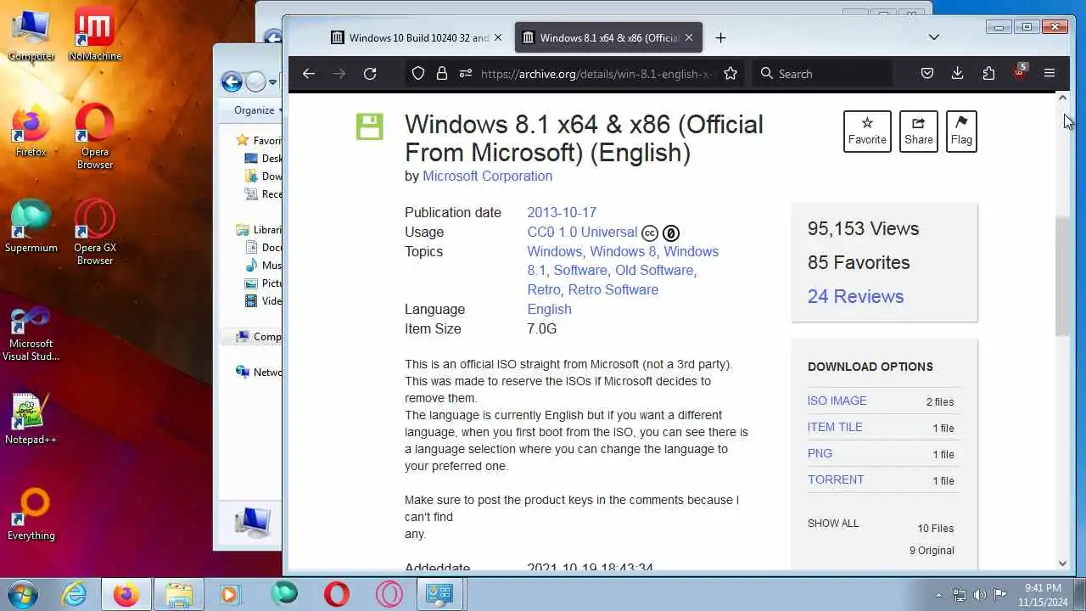
Task: Click the volume speaker tray icon
Action: 980,595
